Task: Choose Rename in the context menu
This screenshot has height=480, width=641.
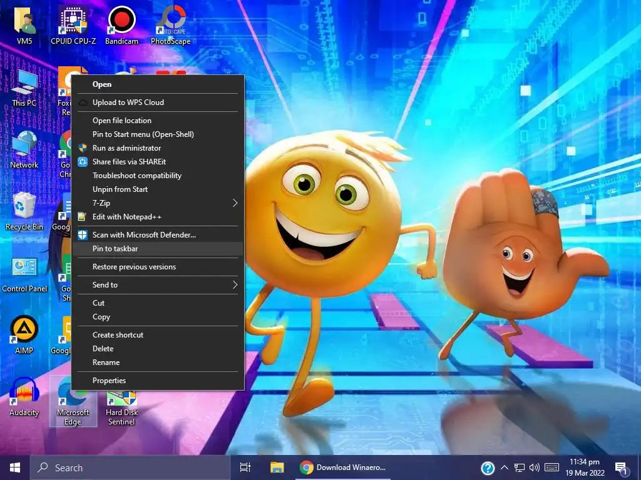Action: coord(158,362)
